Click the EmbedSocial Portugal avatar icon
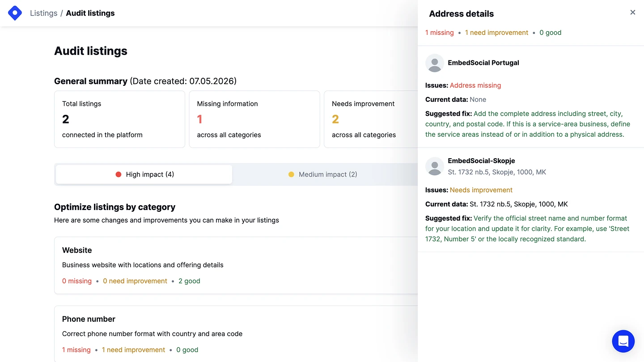644x362 pixels. pyautogui.click(x=434, y=63)
